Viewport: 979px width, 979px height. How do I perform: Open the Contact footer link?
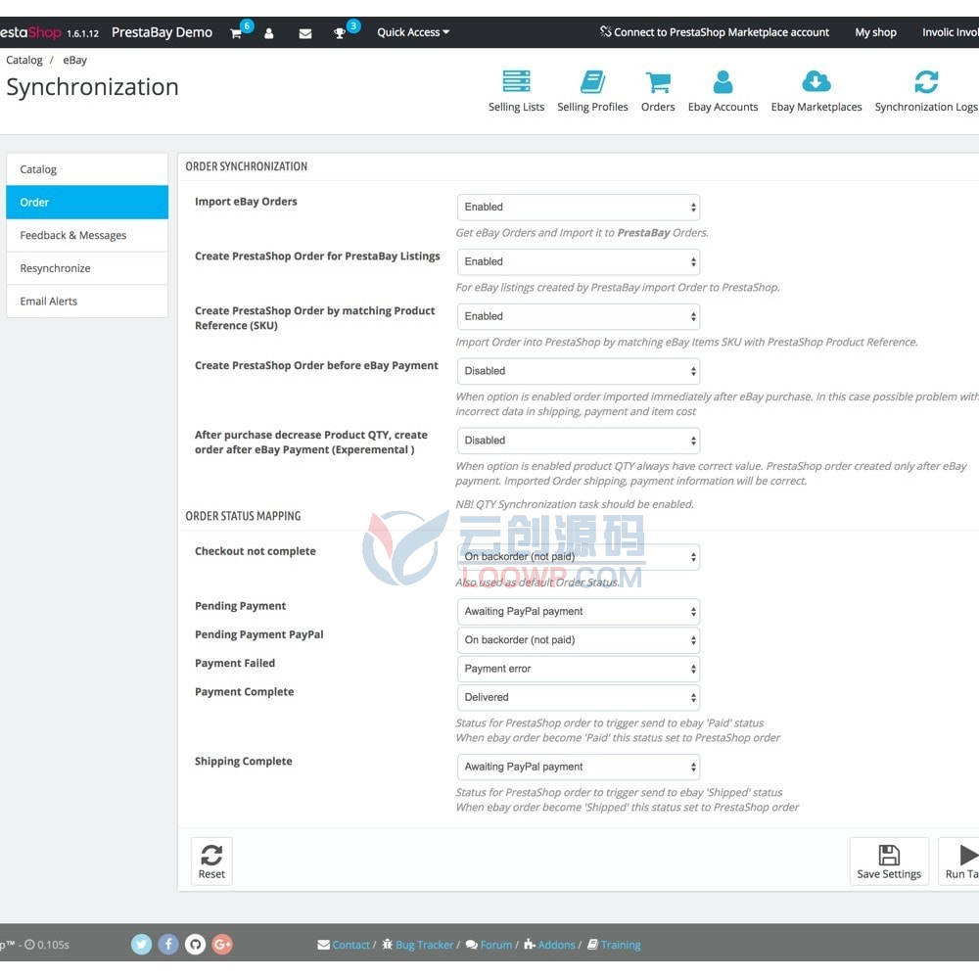[344, 945]
